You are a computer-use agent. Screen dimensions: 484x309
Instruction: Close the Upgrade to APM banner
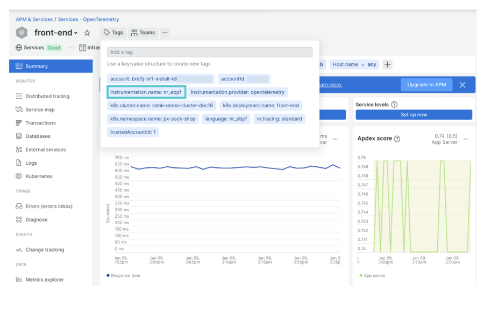(x=462, y=85)
